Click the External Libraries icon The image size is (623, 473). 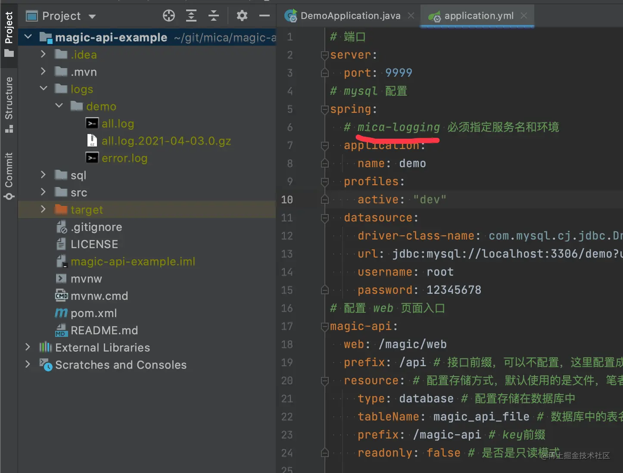click(46, 347)
